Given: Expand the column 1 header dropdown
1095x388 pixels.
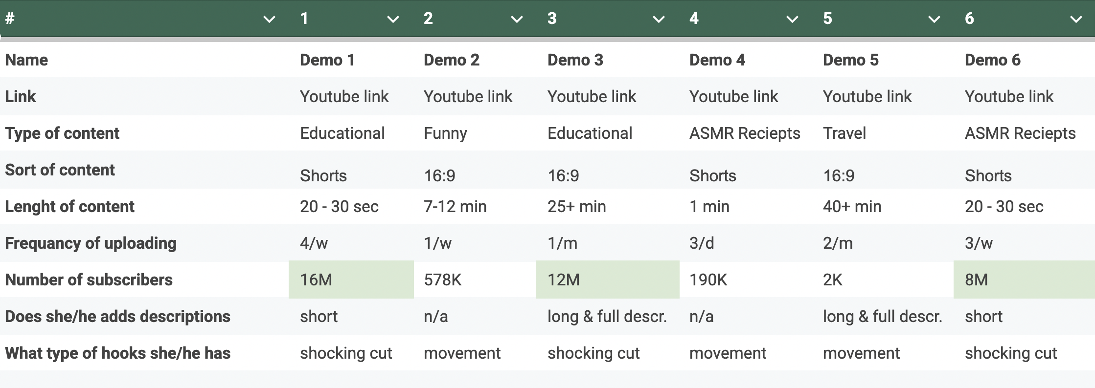Looking at the screenshot, I should [393, 20].
